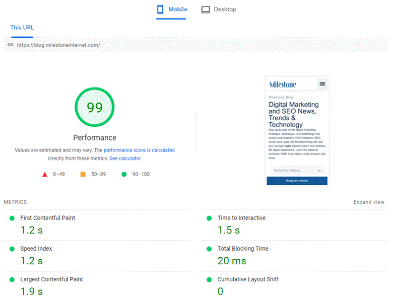Click the Speed Index label
The image size is (393, 300).
[36, 249]
